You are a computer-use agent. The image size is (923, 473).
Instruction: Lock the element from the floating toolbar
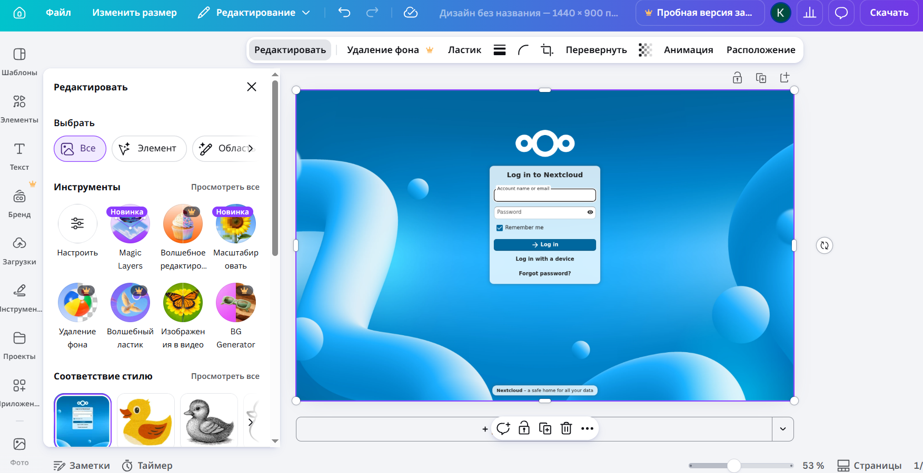[524, 428]
